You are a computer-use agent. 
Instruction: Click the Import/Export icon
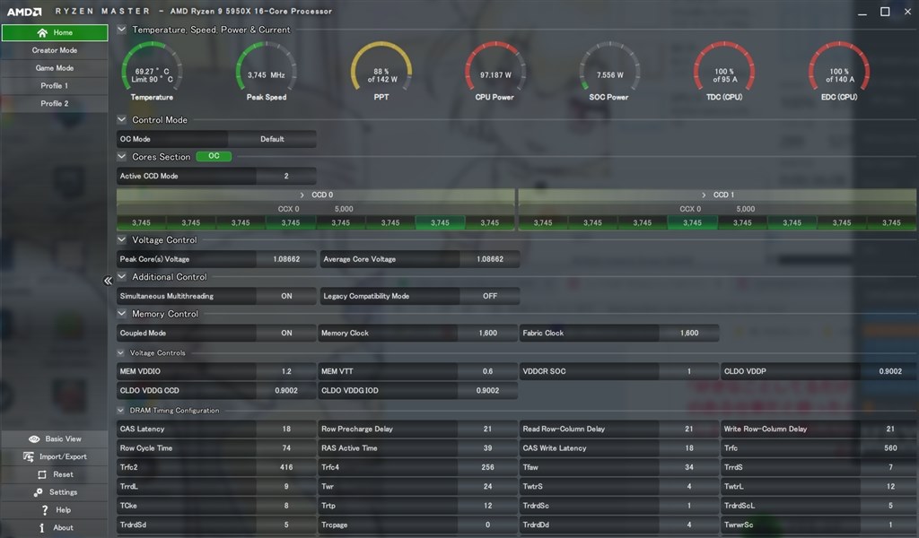click(x=29, y=456)
